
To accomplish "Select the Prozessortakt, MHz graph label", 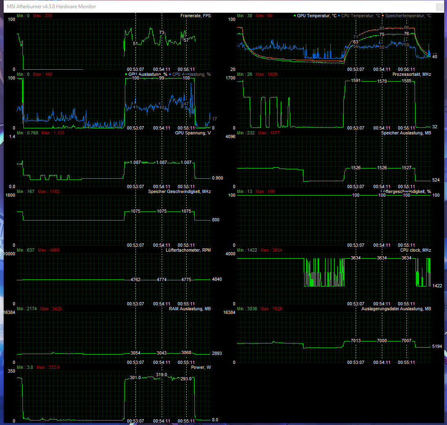I will click(412, 74).
